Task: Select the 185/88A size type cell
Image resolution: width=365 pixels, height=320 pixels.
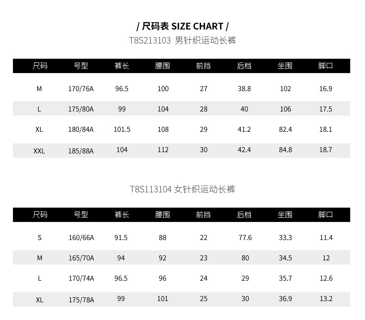Action: 81,151
